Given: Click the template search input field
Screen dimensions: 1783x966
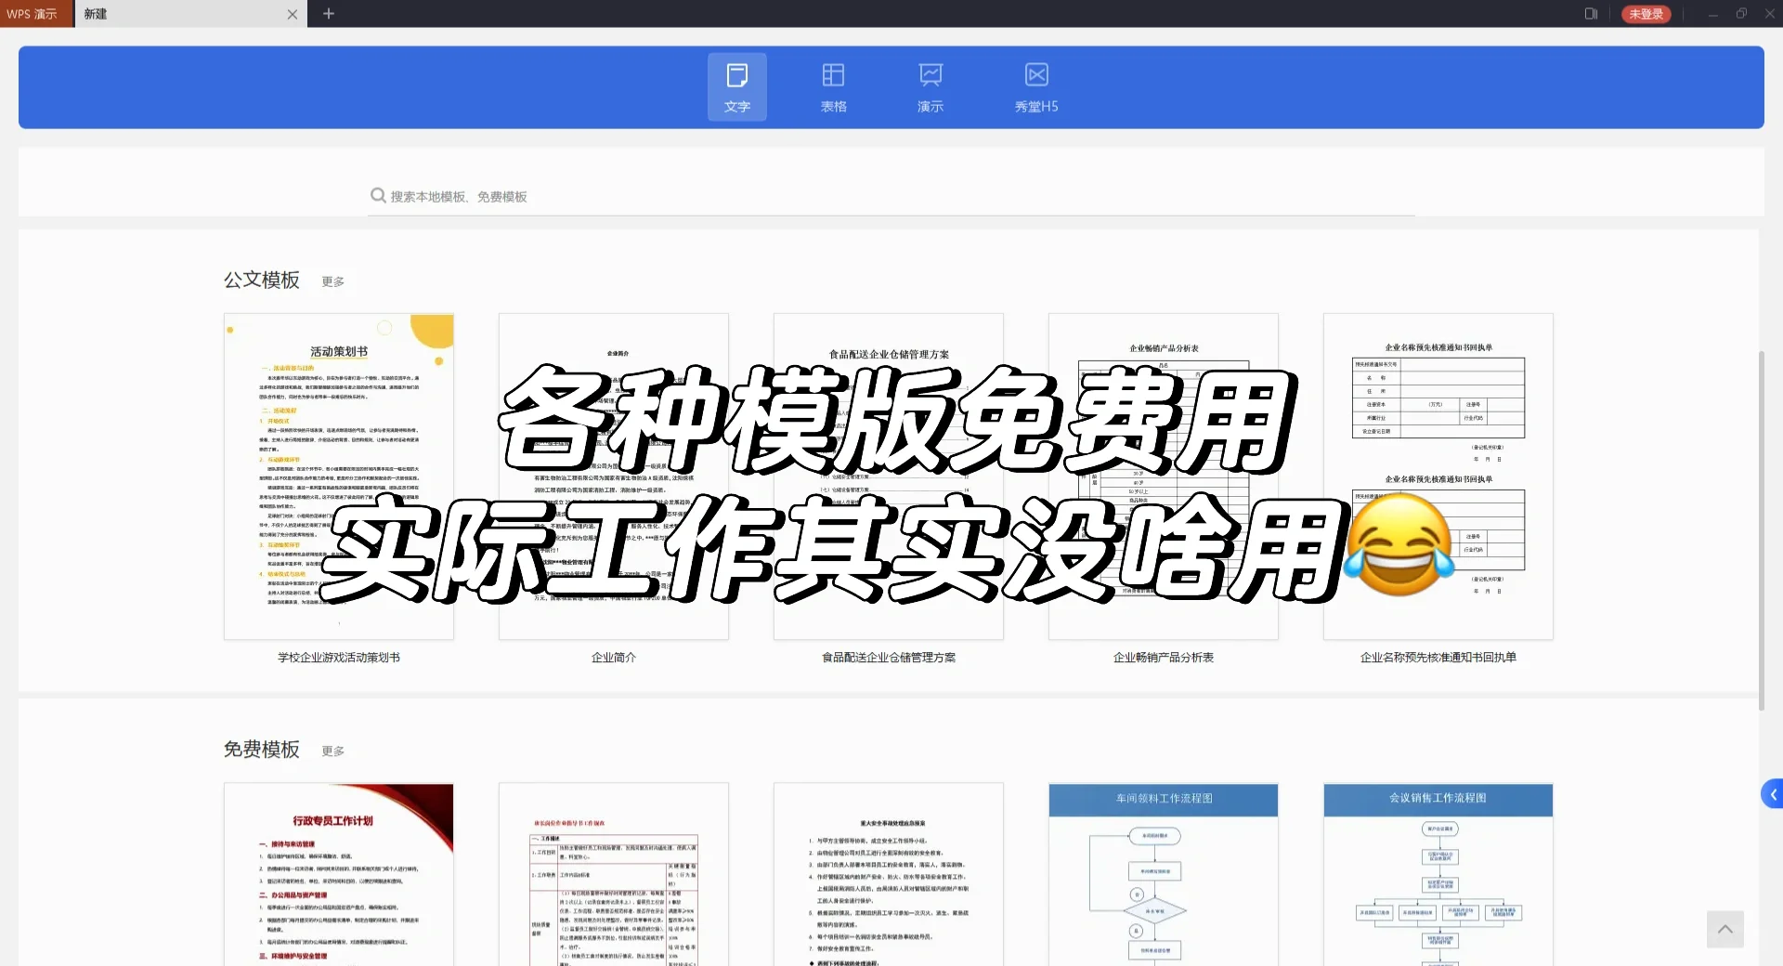Looking at the screenshot, I should coord(650,195).
